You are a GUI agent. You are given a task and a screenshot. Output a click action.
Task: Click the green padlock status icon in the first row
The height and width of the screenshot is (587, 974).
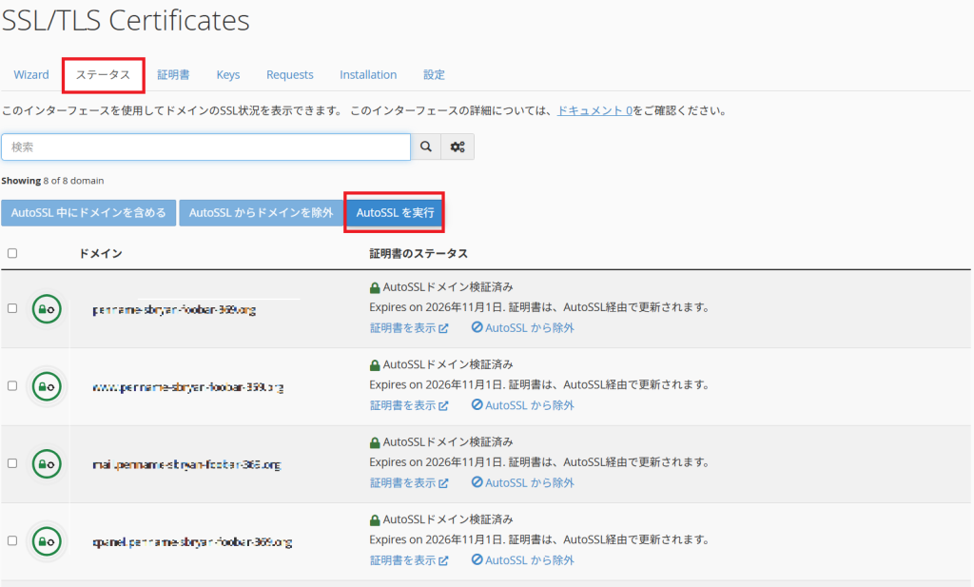click(x=375, y=287)
